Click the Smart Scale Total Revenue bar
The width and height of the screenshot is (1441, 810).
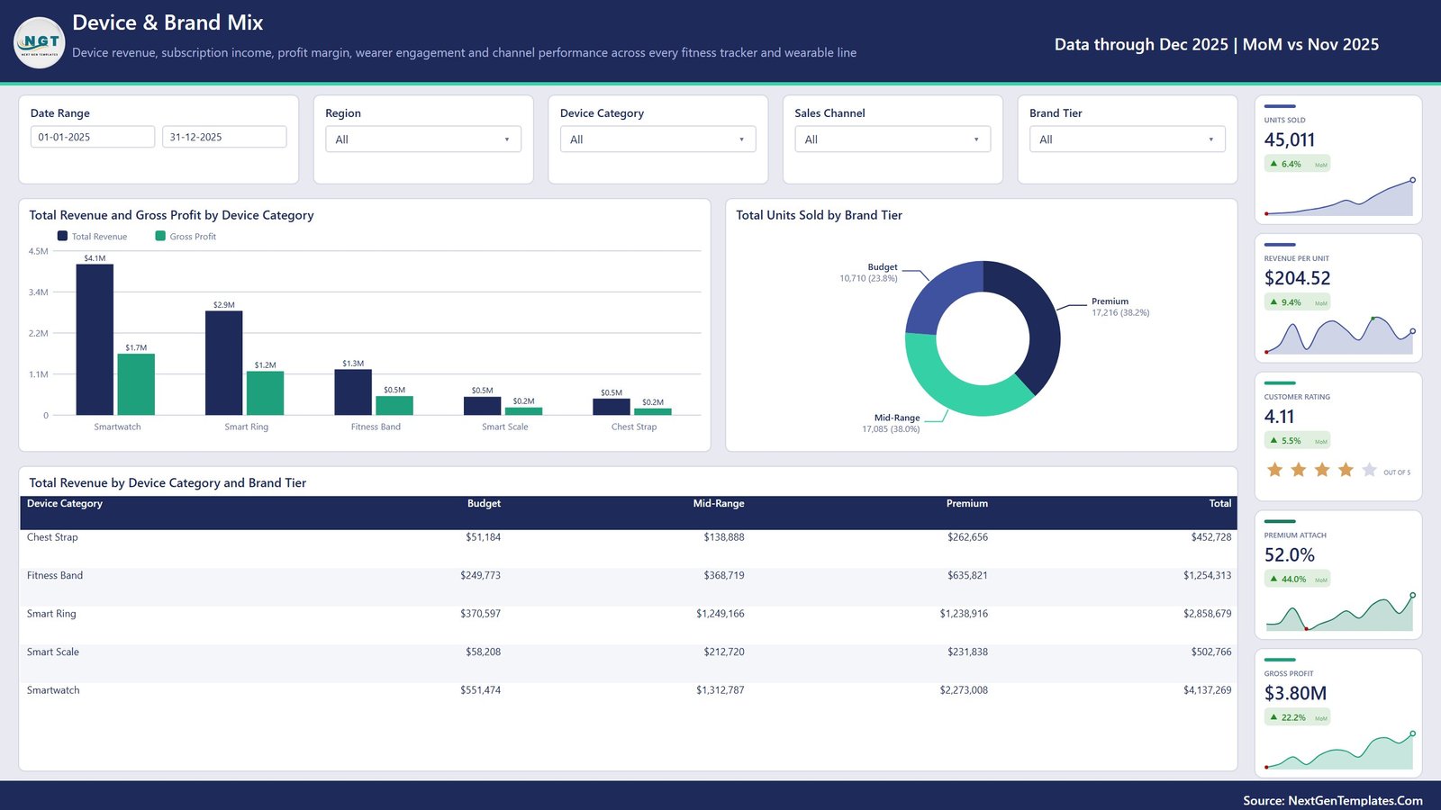pos(482,406)
